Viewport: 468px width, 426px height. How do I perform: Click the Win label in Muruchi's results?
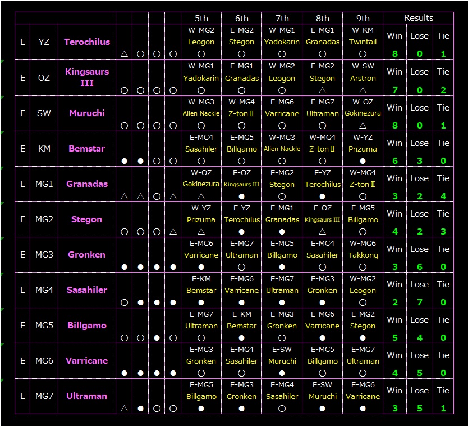click(394, 107)
